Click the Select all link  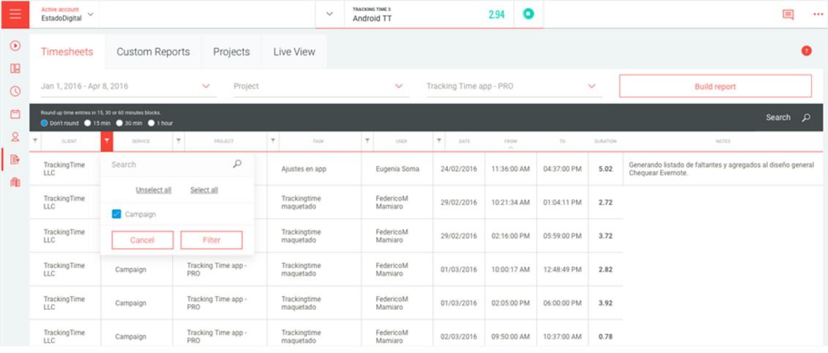click(204, 190)
